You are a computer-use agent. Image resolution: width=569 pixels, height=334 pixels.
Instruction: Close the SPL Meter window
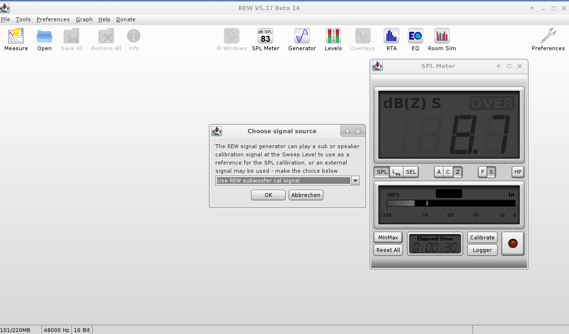point(520,66)
